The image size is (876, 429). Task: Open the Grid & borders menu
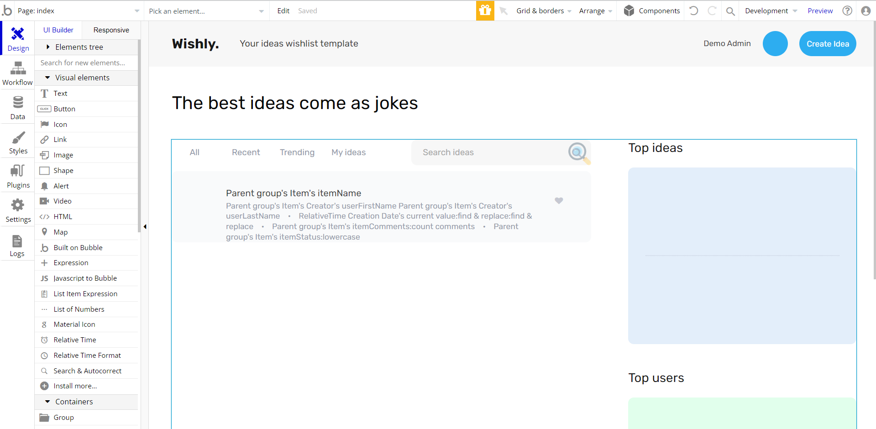click(x=543, y=10)
